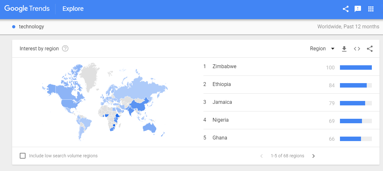The height and width of the screenshot is (171, 383).
Task: Open Nigeria from the ranked list
Action: (x=221, y=120)
